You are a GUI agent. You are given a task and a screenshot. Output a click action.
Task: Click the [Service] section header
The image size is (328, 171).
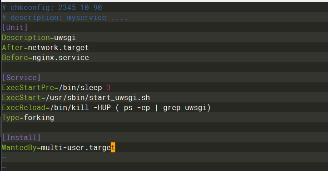[21, 77]
